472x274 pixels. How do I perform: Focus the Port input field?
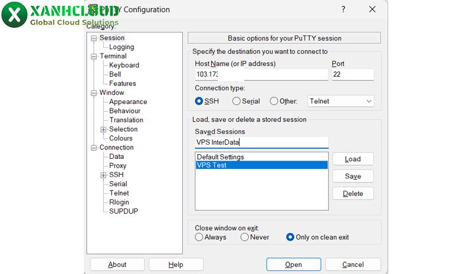[353, 74]
